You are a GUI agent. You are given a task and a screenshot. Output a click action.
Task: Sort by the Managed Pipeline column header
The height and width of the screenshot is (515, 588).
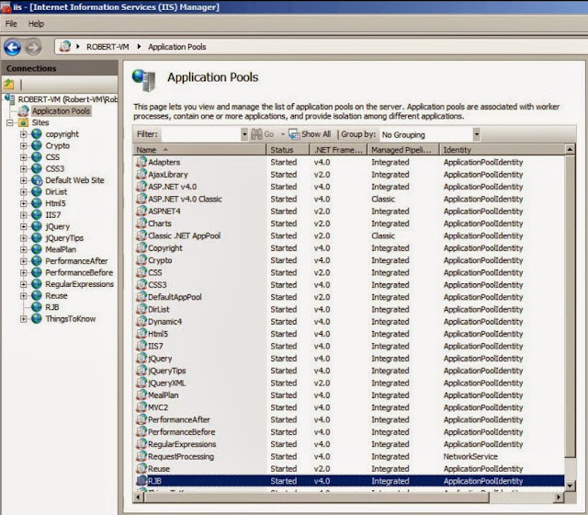(x=403, y=150)
